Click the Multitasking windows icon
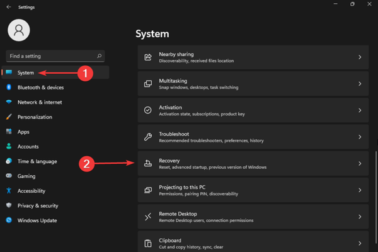 [x=148, y=84]
